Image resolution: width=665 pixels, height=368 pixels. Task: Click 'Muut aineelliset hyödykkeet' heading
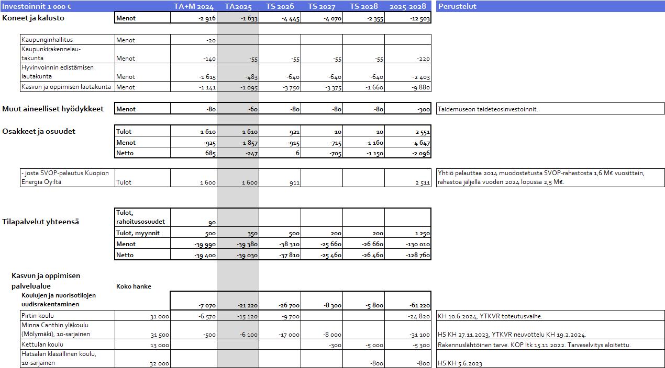point(53,109)
